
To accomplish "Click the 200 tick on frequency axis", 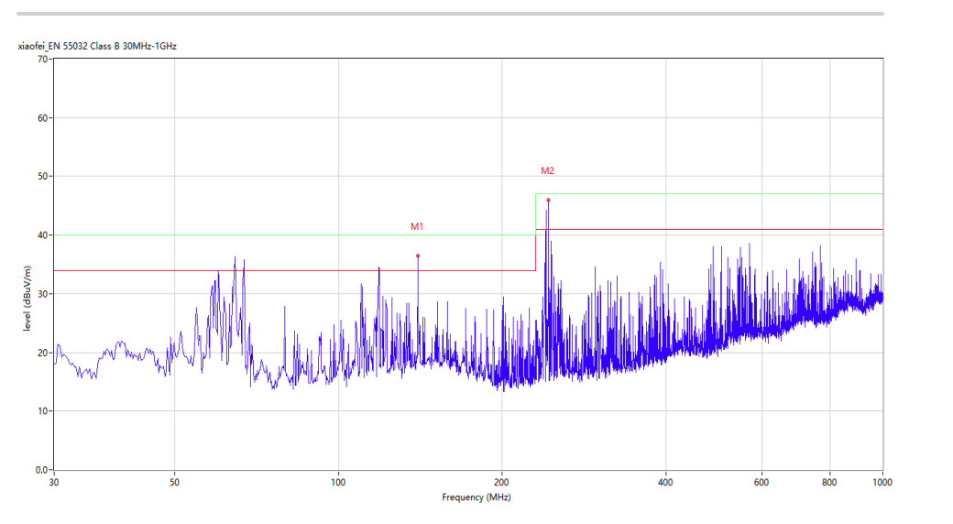I will (x=501, y=482).
